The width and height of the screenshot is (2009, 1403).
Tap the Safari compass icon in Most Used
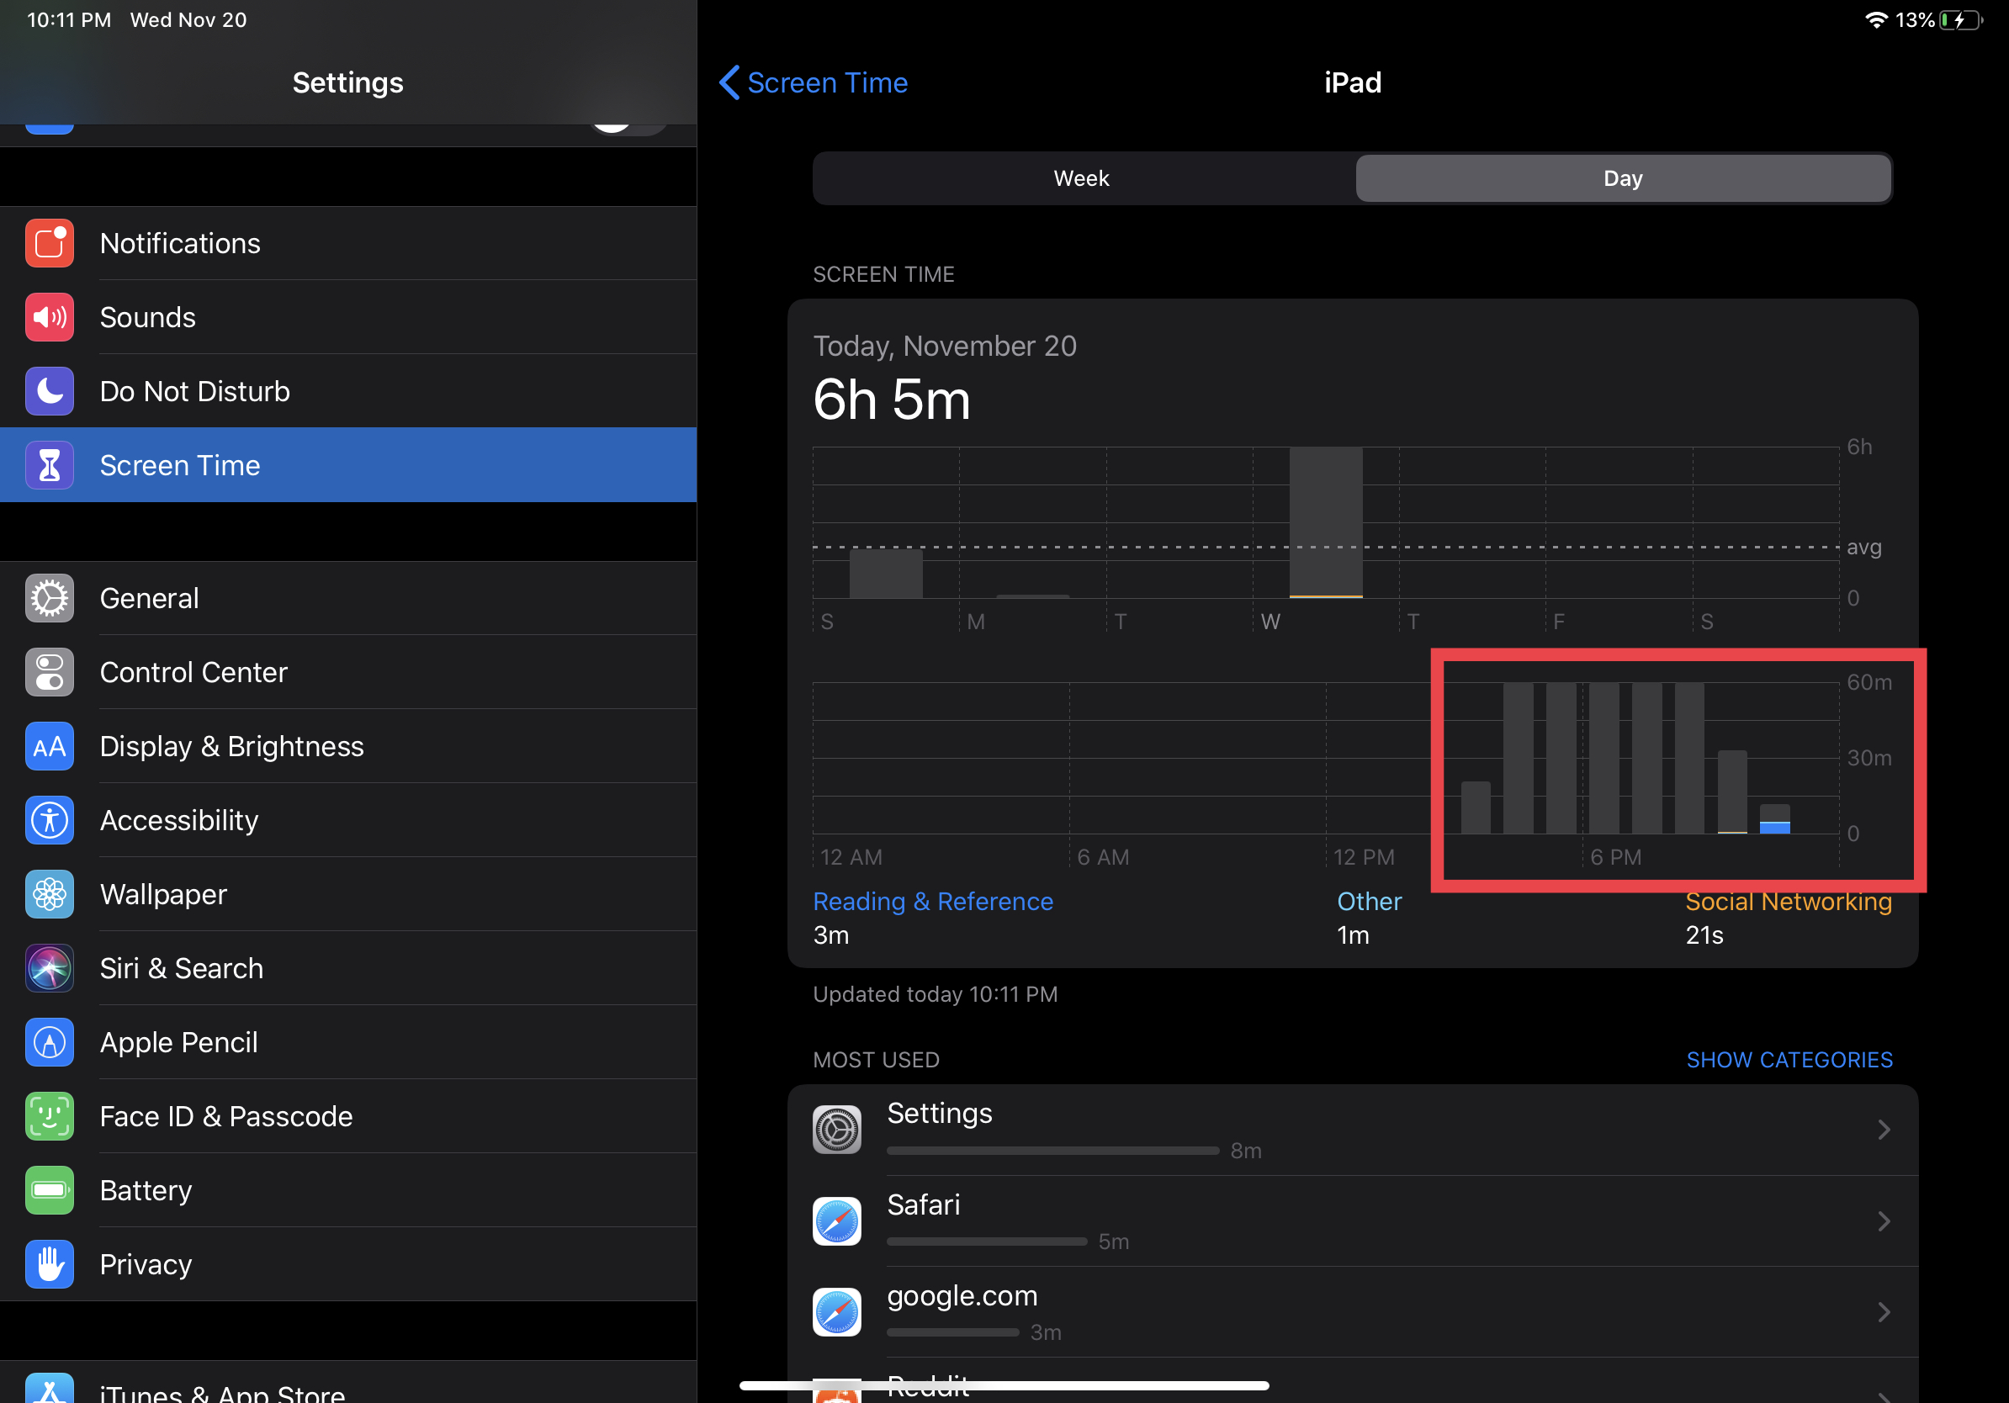836,1221
